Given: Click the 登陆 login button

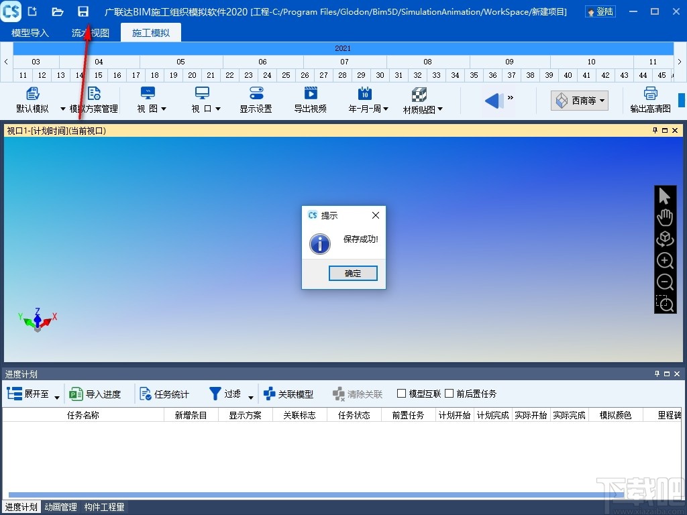Looking at the screenshot, I should click(600, 11).
